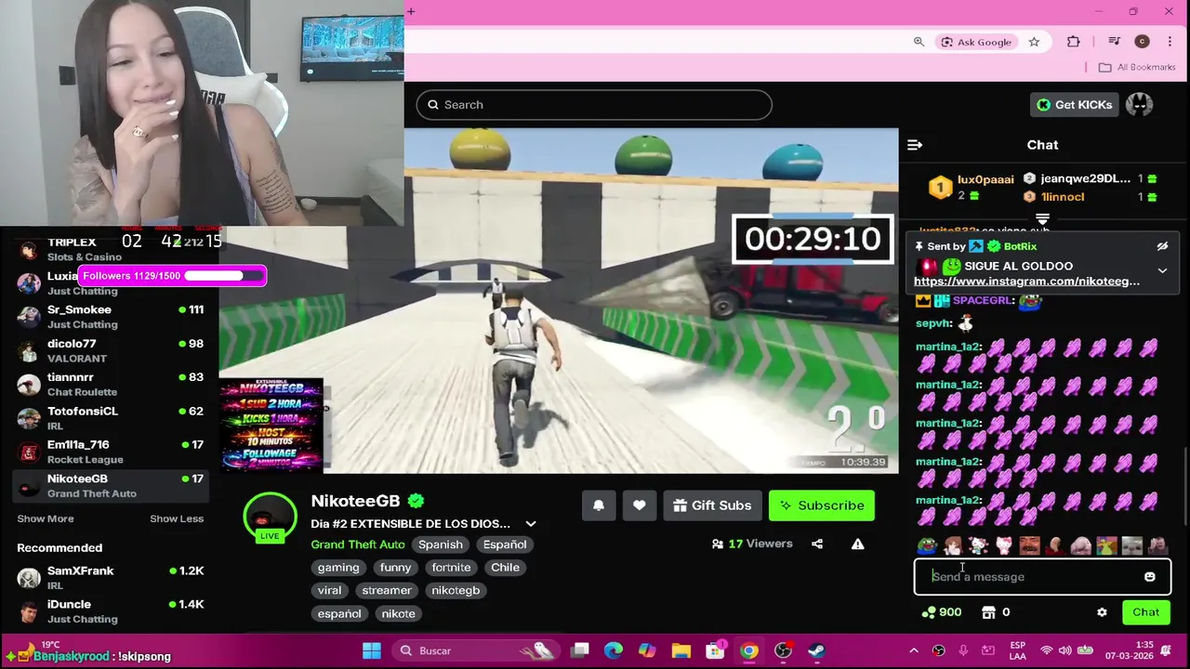Open the emoji picker in chat input
Screen dimensions: 1190x669
[x=1150, y=577]
